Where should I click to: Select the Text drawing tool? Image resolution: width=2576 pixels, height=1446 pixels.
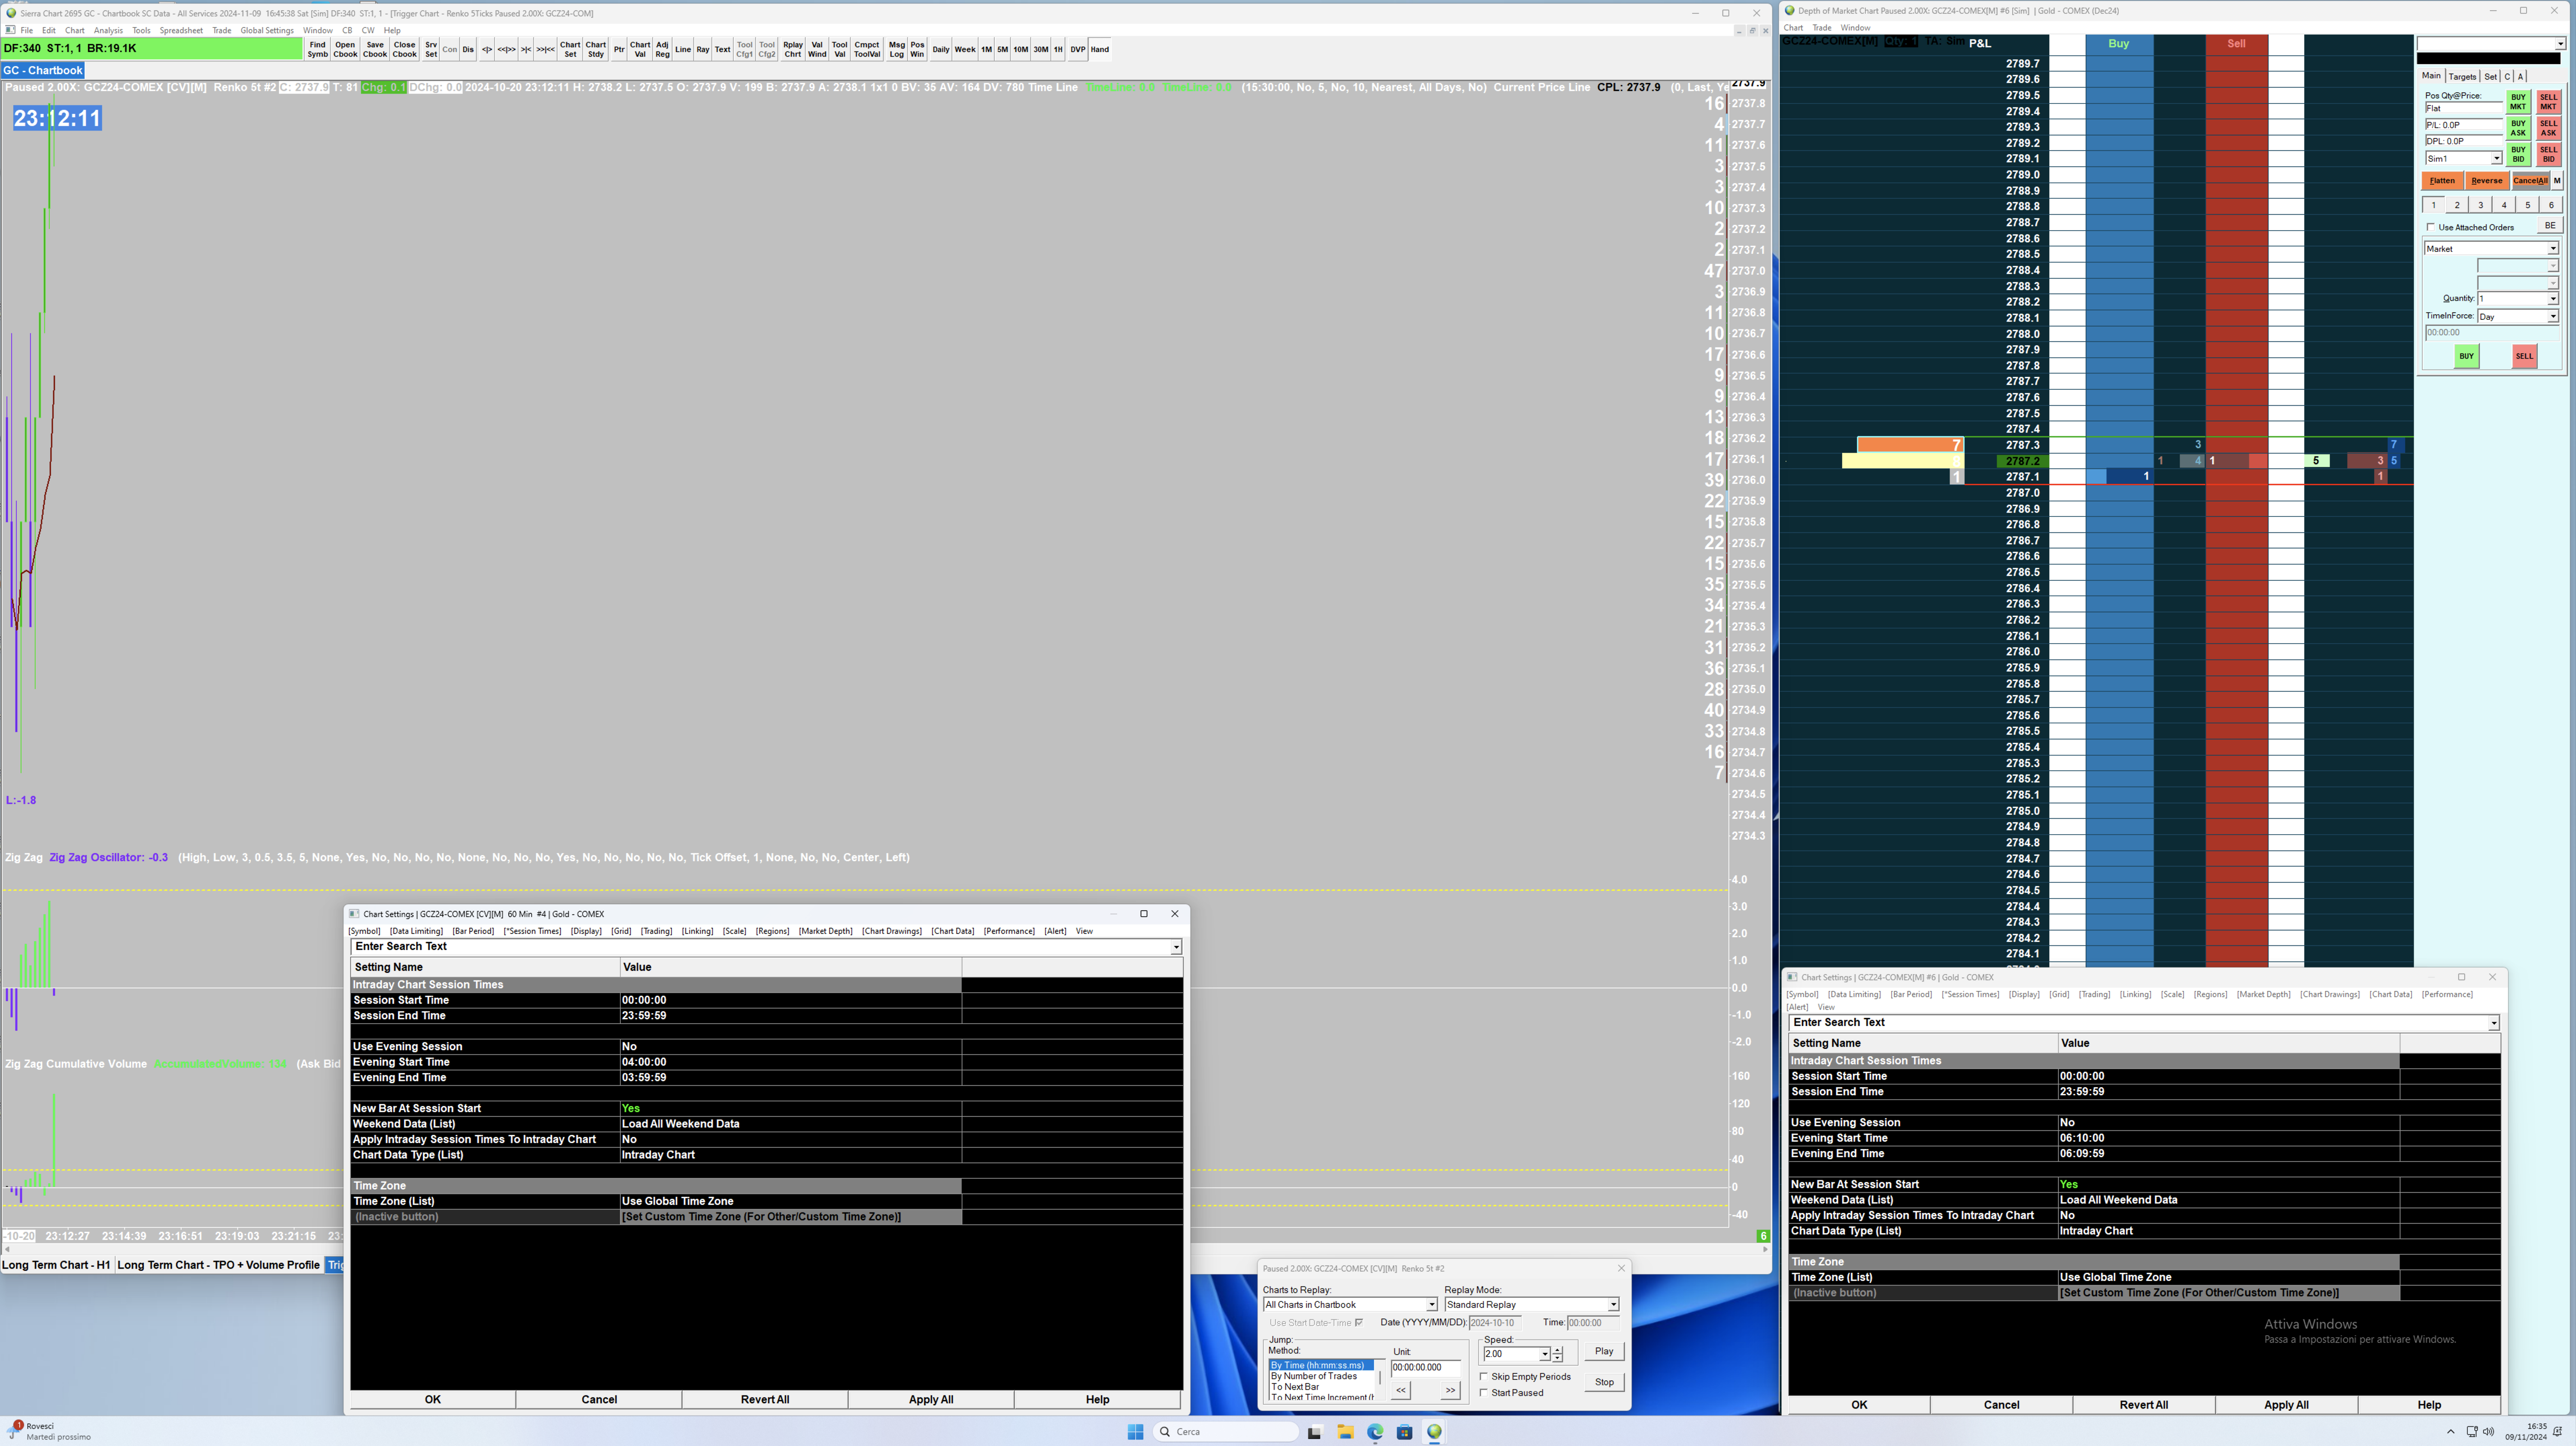tap(722, 49)
